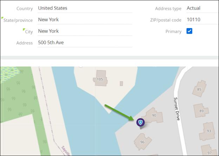Select building 89 on the map
The width and height of the screenshot is (219, 156).
pyautogui.click(x=201, y=111)
